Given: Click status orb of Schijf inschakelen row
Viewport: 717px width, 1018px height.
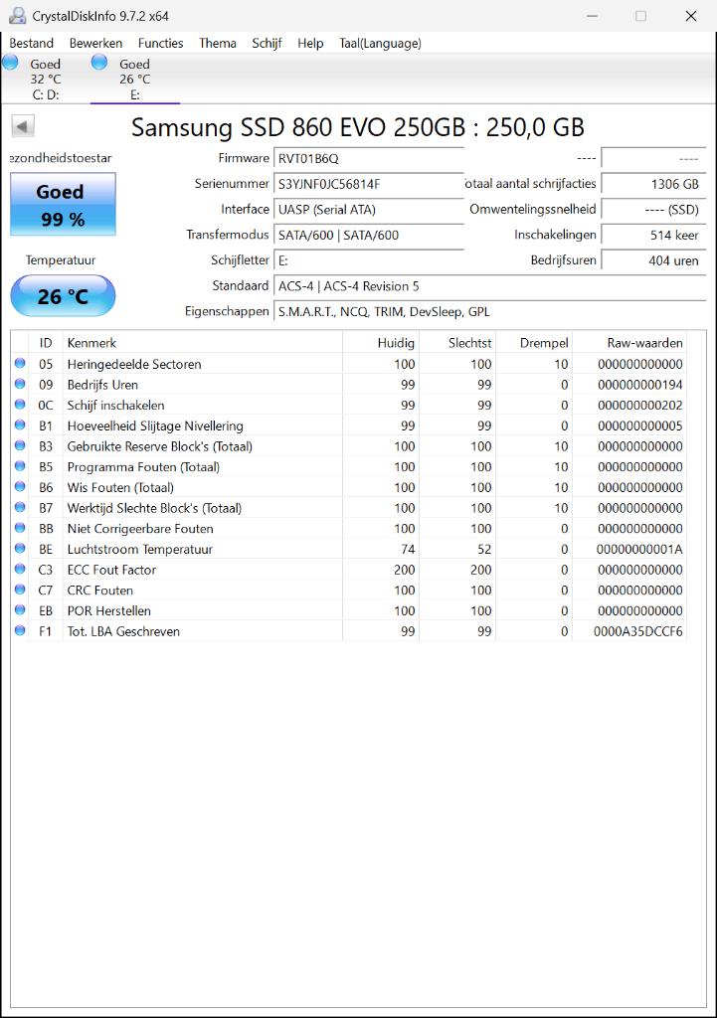Looking at the screenshot, I should click(20, 406).
